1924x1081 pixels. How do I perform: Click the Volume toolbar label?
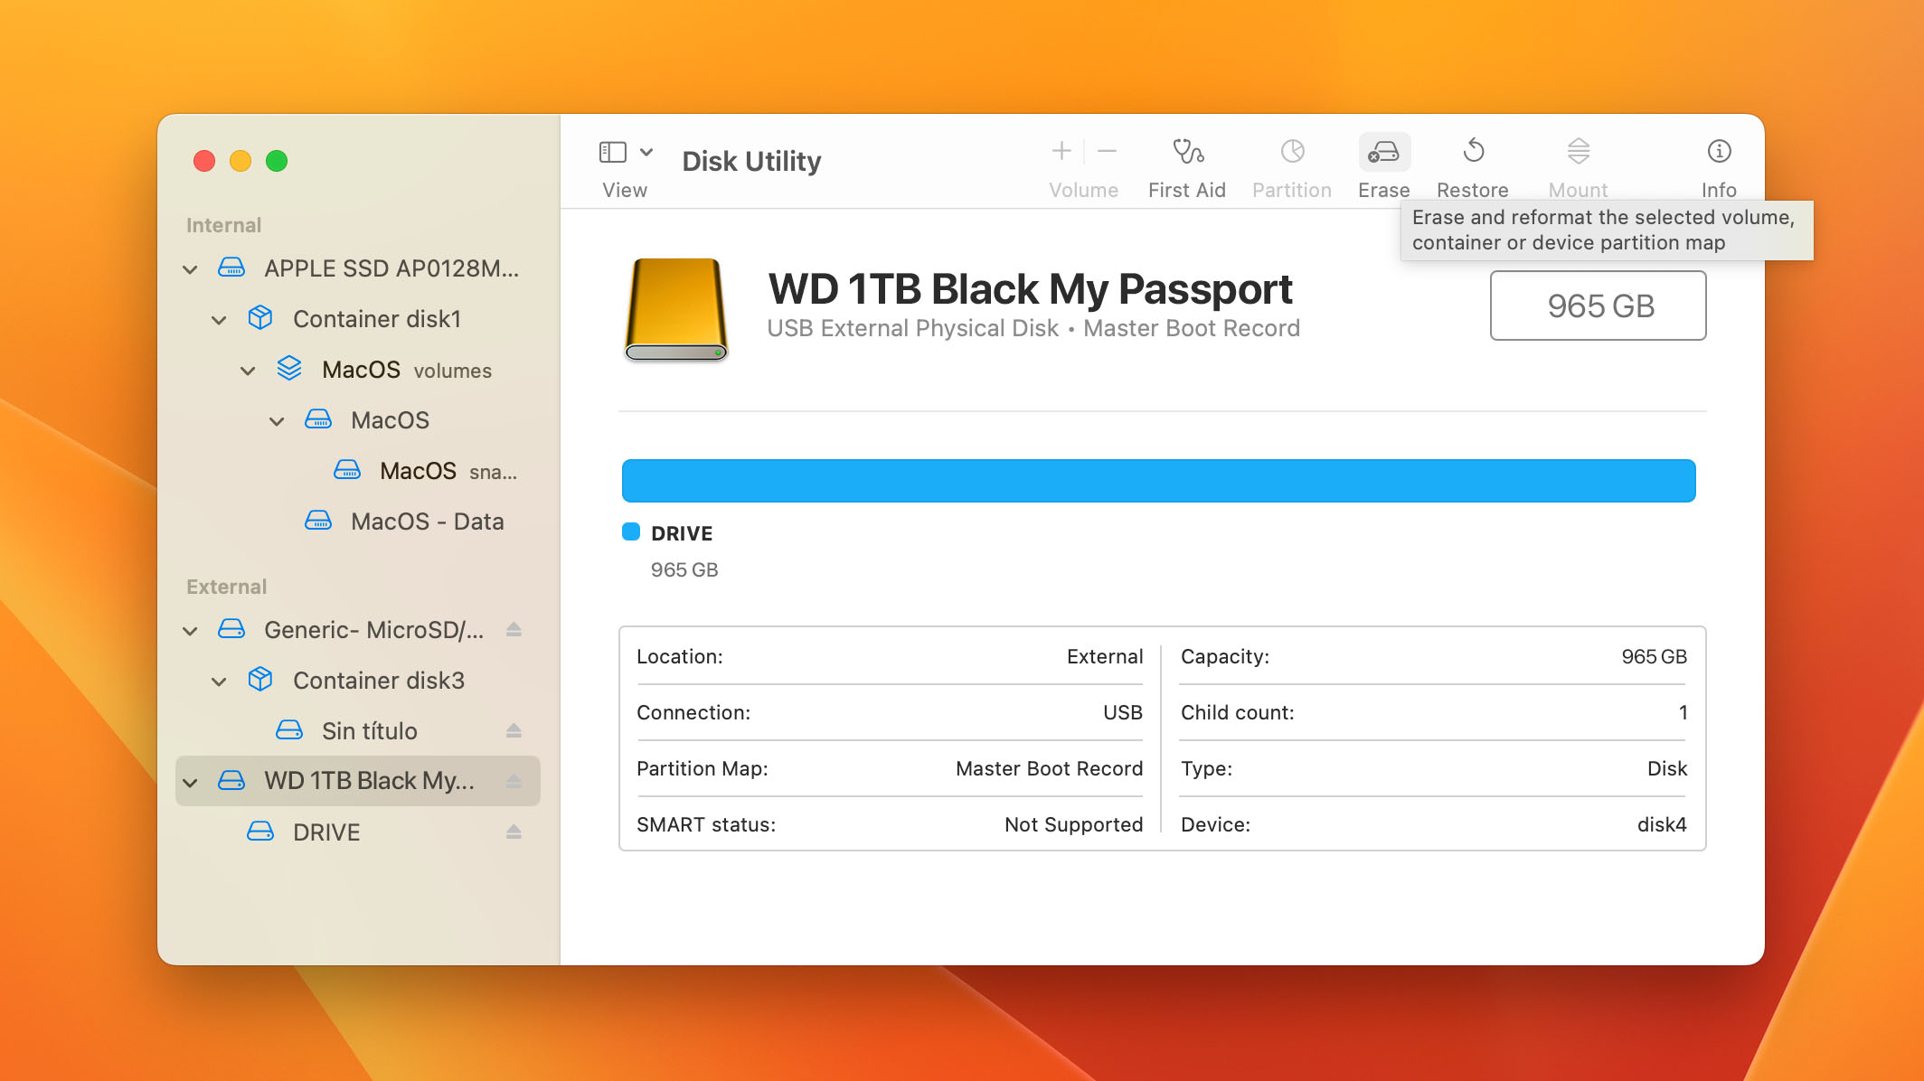tap(1083, 191)
